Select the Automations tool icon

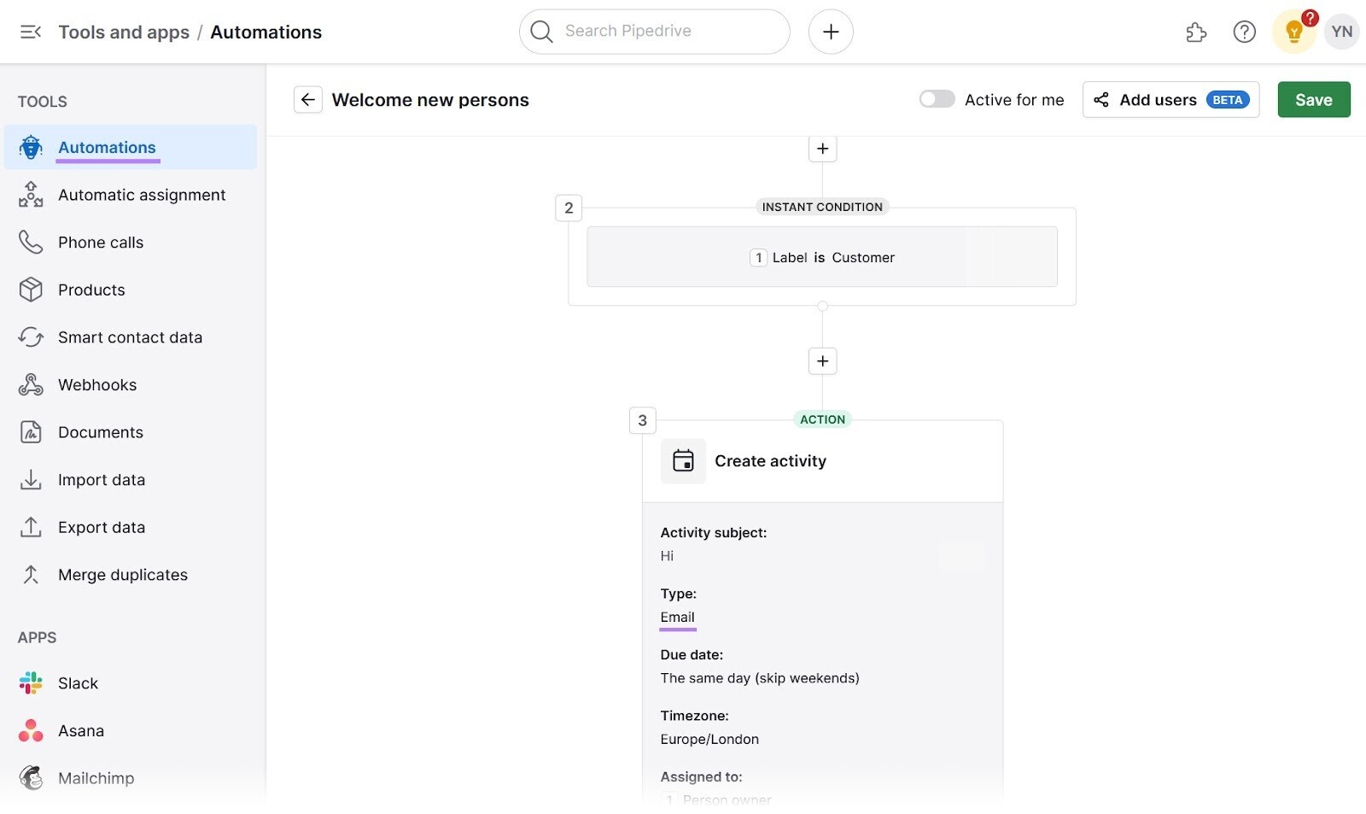click(31, 147)
